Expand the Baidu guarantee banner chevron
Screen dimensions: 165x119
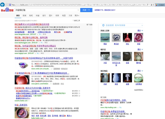(x=142, y=25)
